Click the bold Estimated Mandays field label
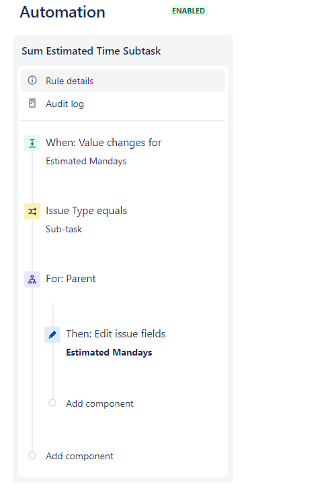Screen dimensions: 332x503 tap(109, 352)
